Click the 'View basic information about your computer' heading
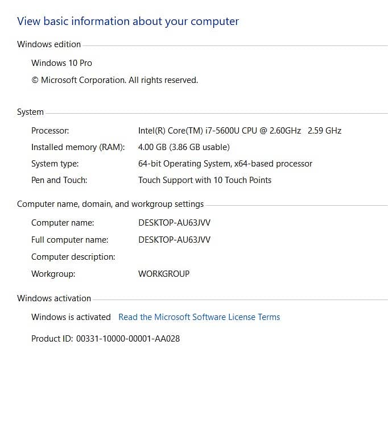The image size is (388, 424). (128, 22)
